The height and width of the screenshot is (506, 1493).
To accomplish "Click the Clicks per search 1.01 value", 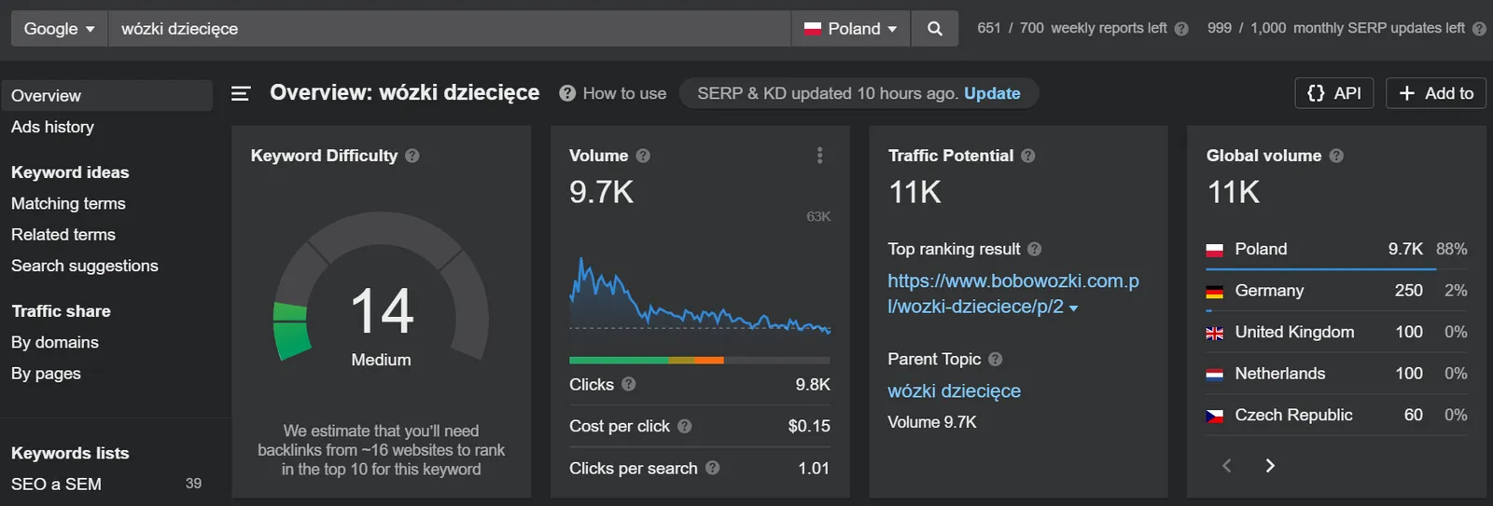I will point(814,468).
